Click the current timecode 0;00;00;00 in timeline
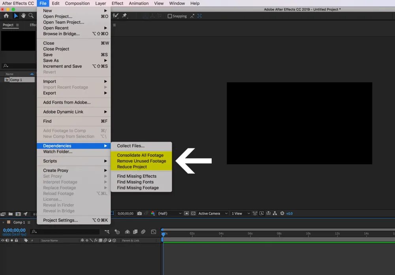 (x=14, y=230)
